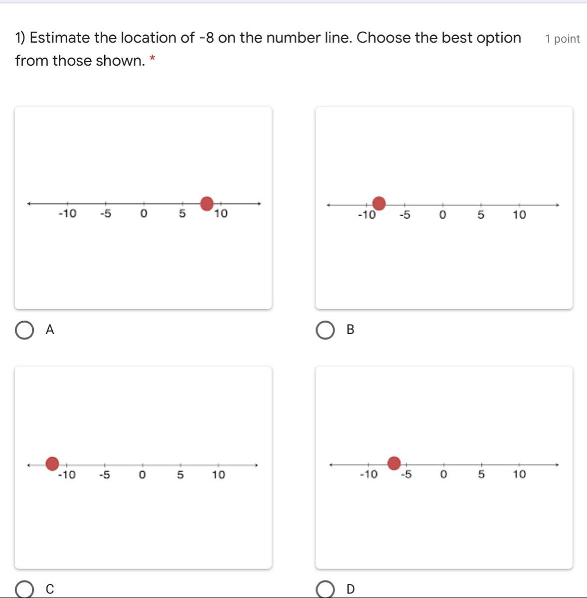
Task: Open the option D number line image
Action: (x=444, y=468)
